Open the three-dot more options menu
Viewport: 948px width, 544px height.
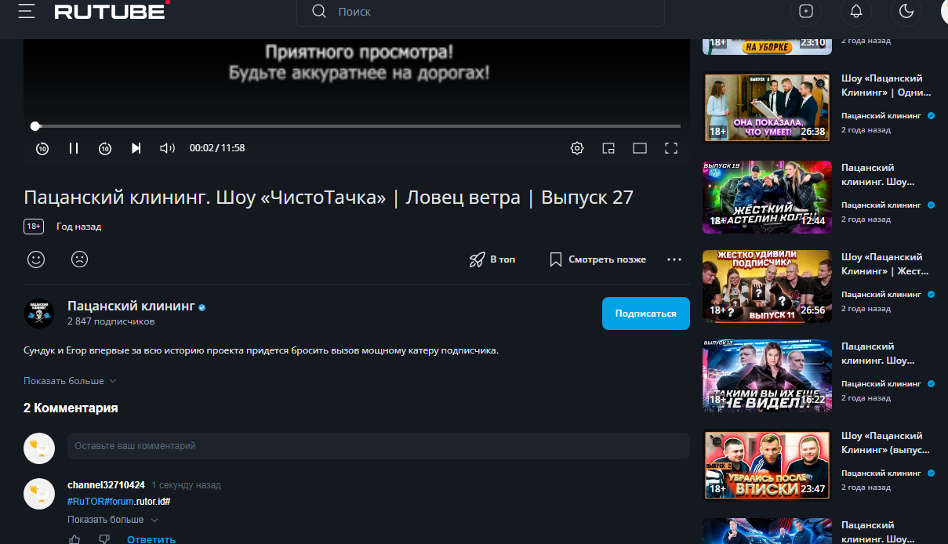[x=674, y=259]
